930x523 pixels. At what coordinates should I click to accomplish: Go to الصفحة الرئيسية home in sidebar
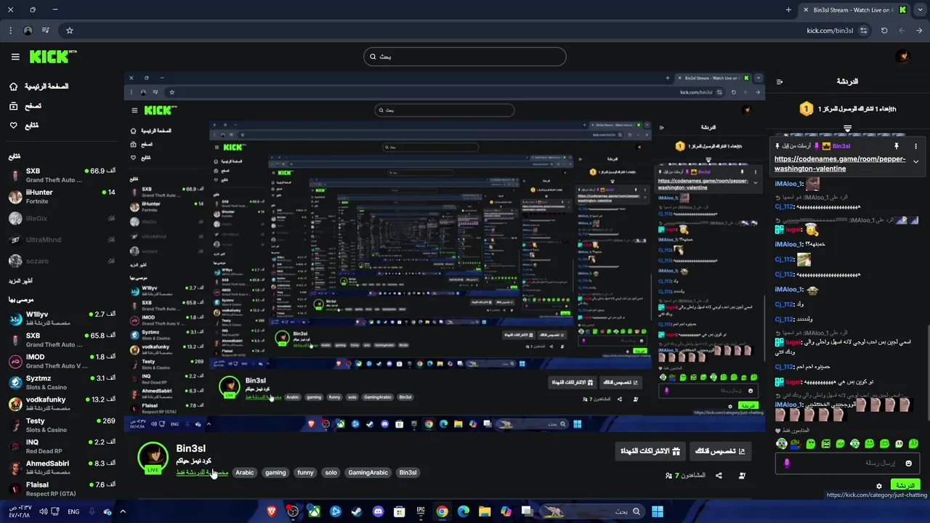point(39,86)
